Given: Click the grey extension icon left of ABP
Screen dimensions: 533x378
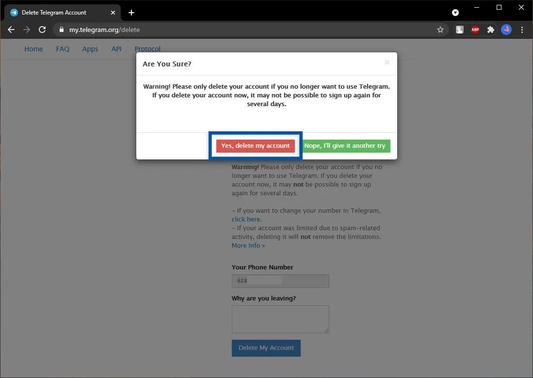Looking at the screenshot, I should click(459, 30).
